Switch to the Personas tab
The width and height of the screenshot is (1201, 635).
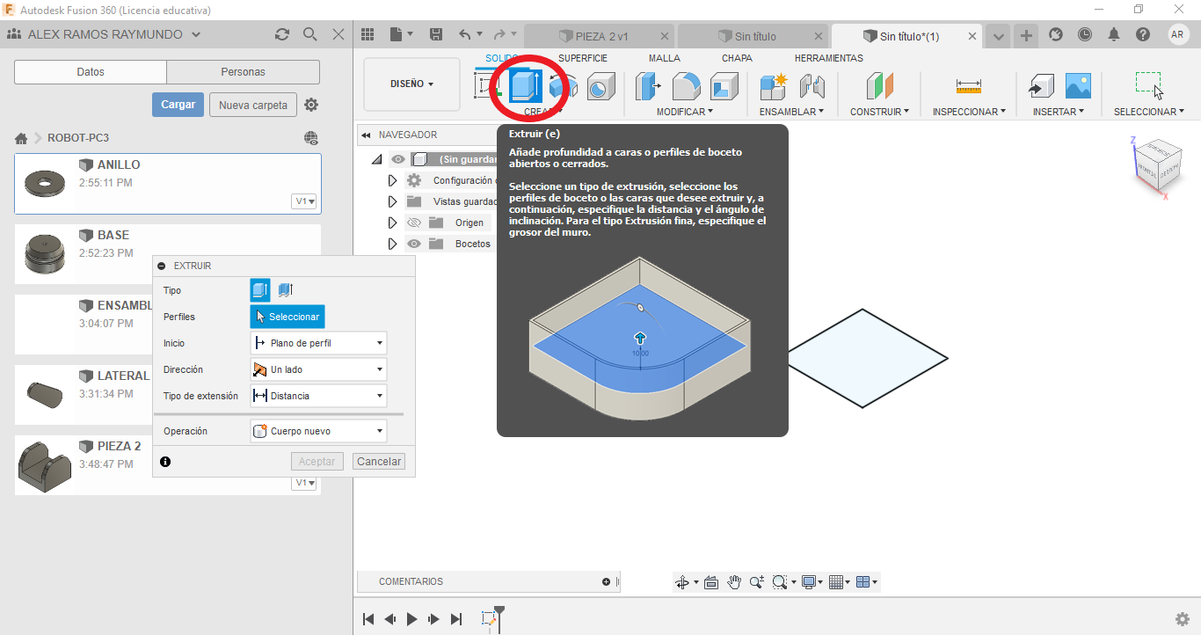tap(243, 72)
